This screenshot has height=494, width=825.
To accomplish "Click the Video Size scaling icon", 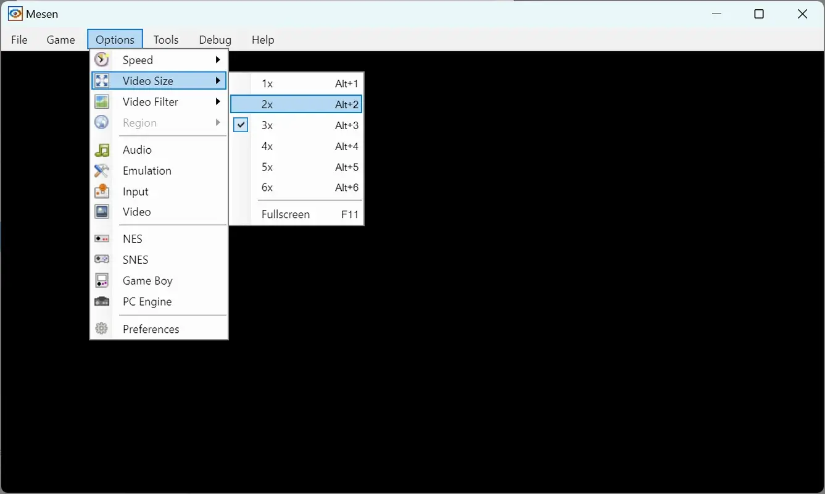I will pyautogui.click(x=101, y=80).
